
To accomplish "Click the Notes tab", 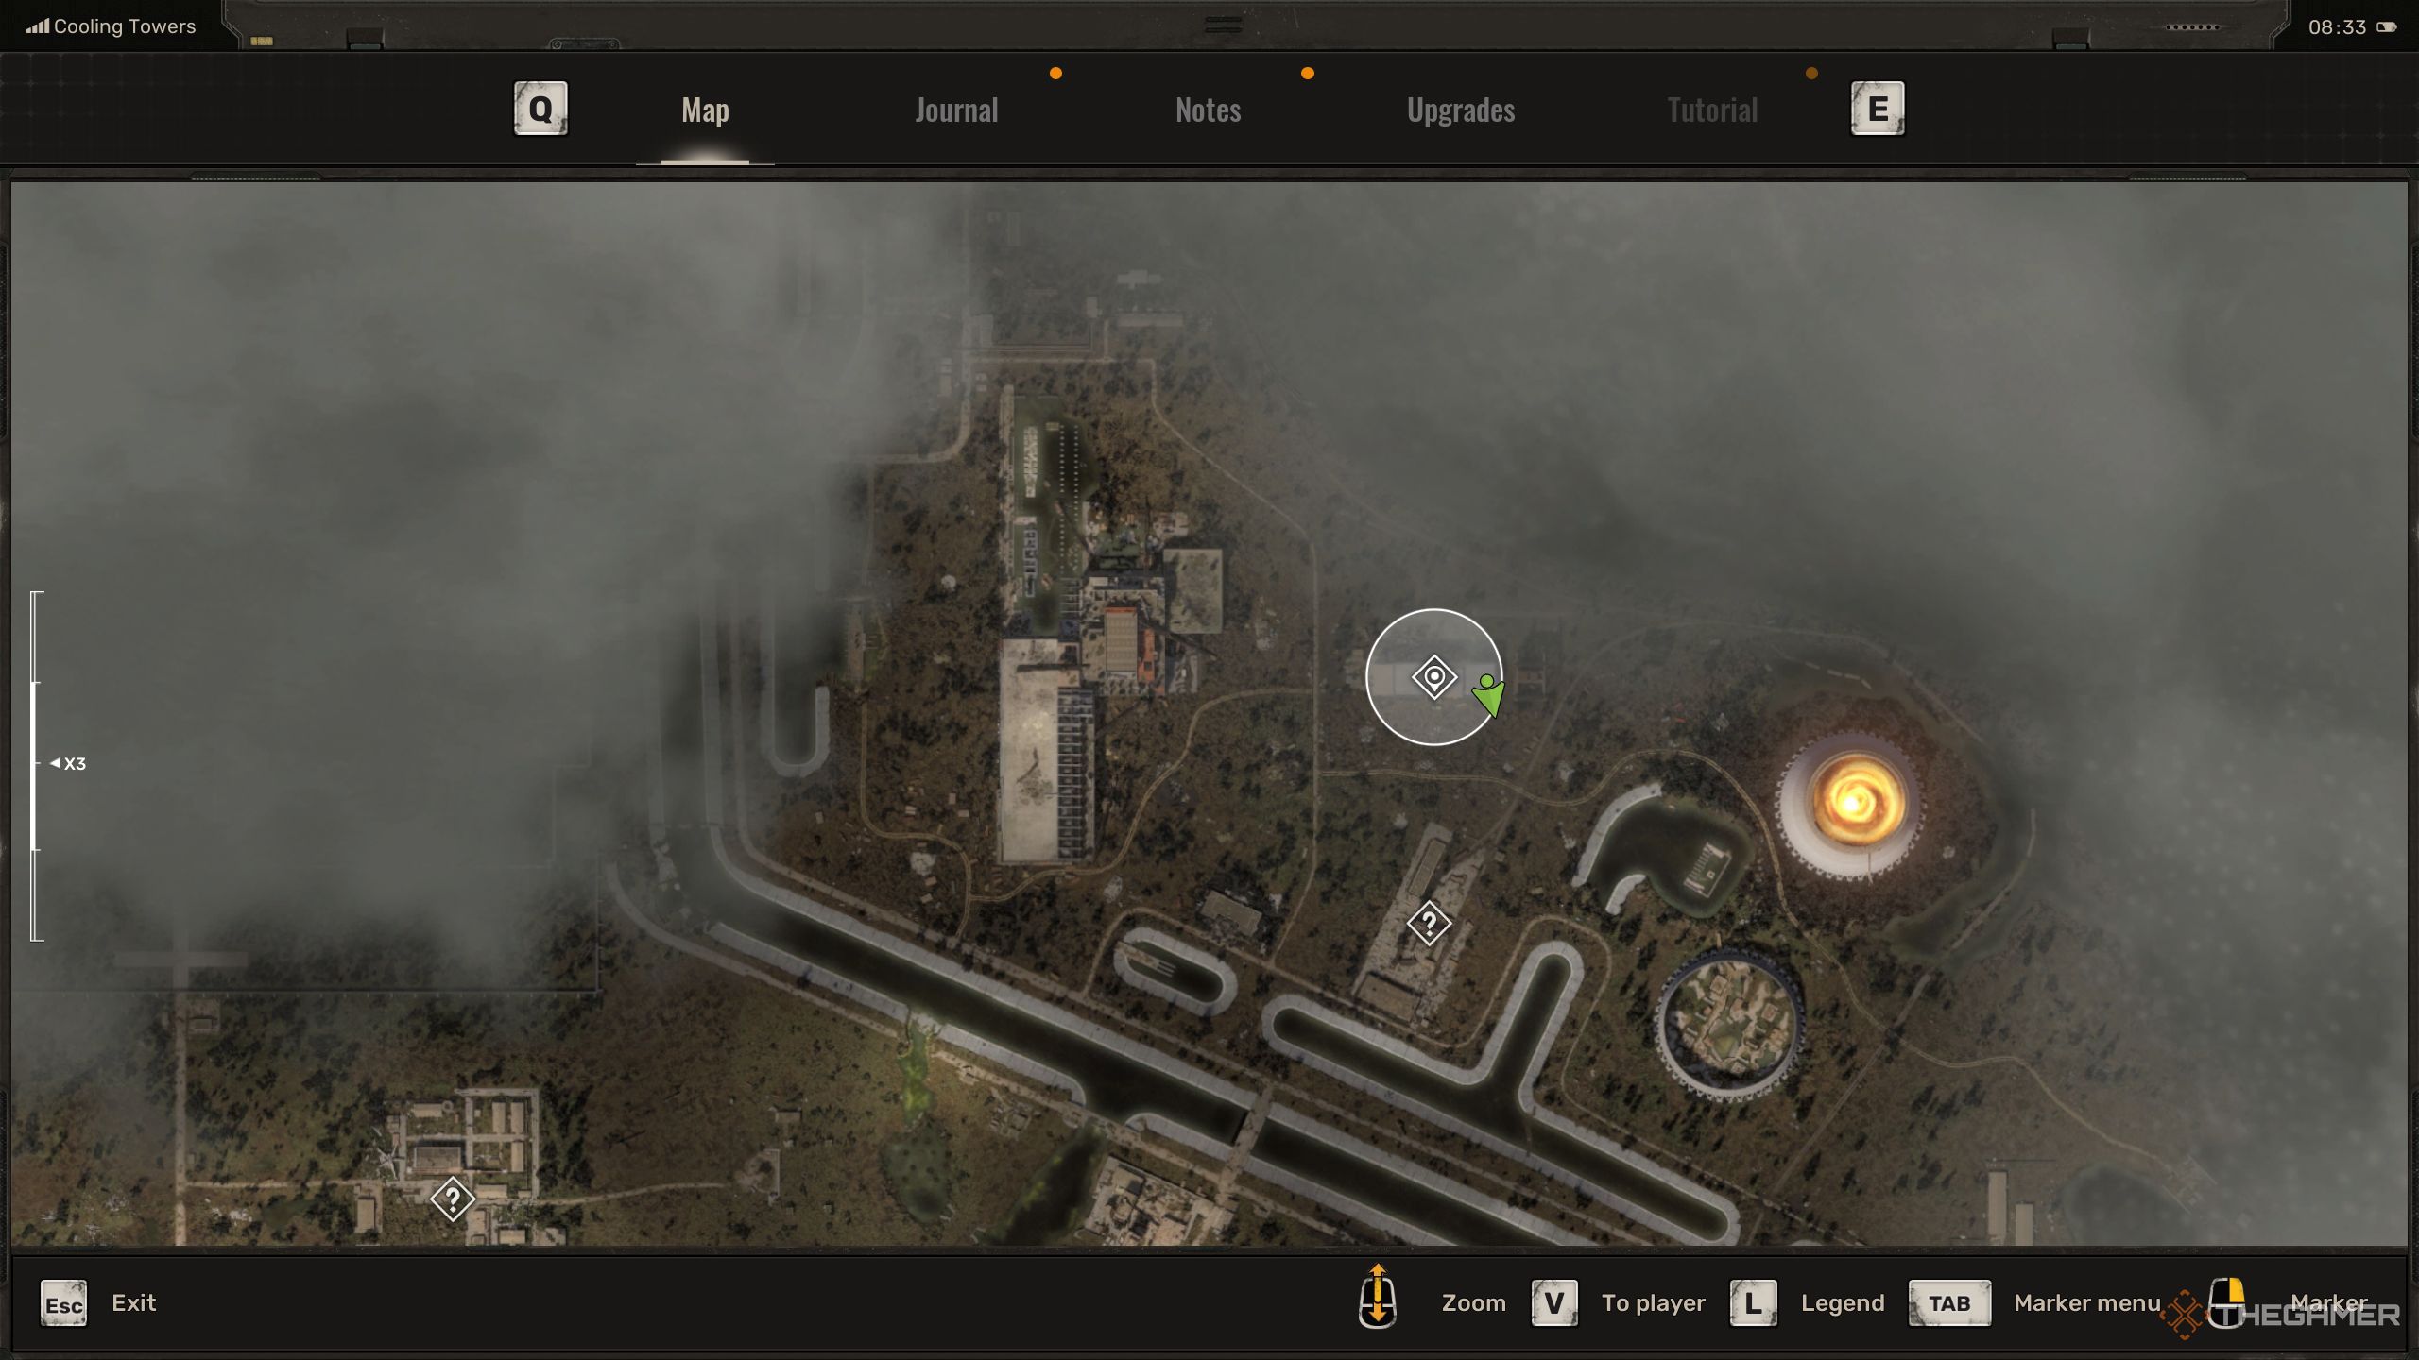I will 1206,108.
